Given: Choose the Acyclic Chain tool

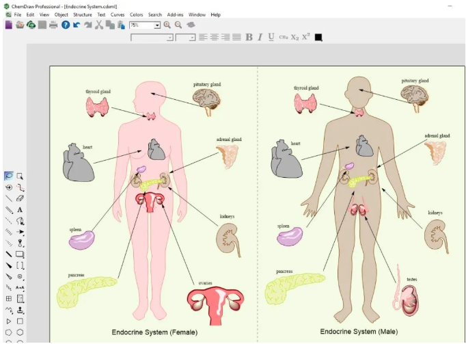Looking at the screenshot, I should [x=9, y=310].
